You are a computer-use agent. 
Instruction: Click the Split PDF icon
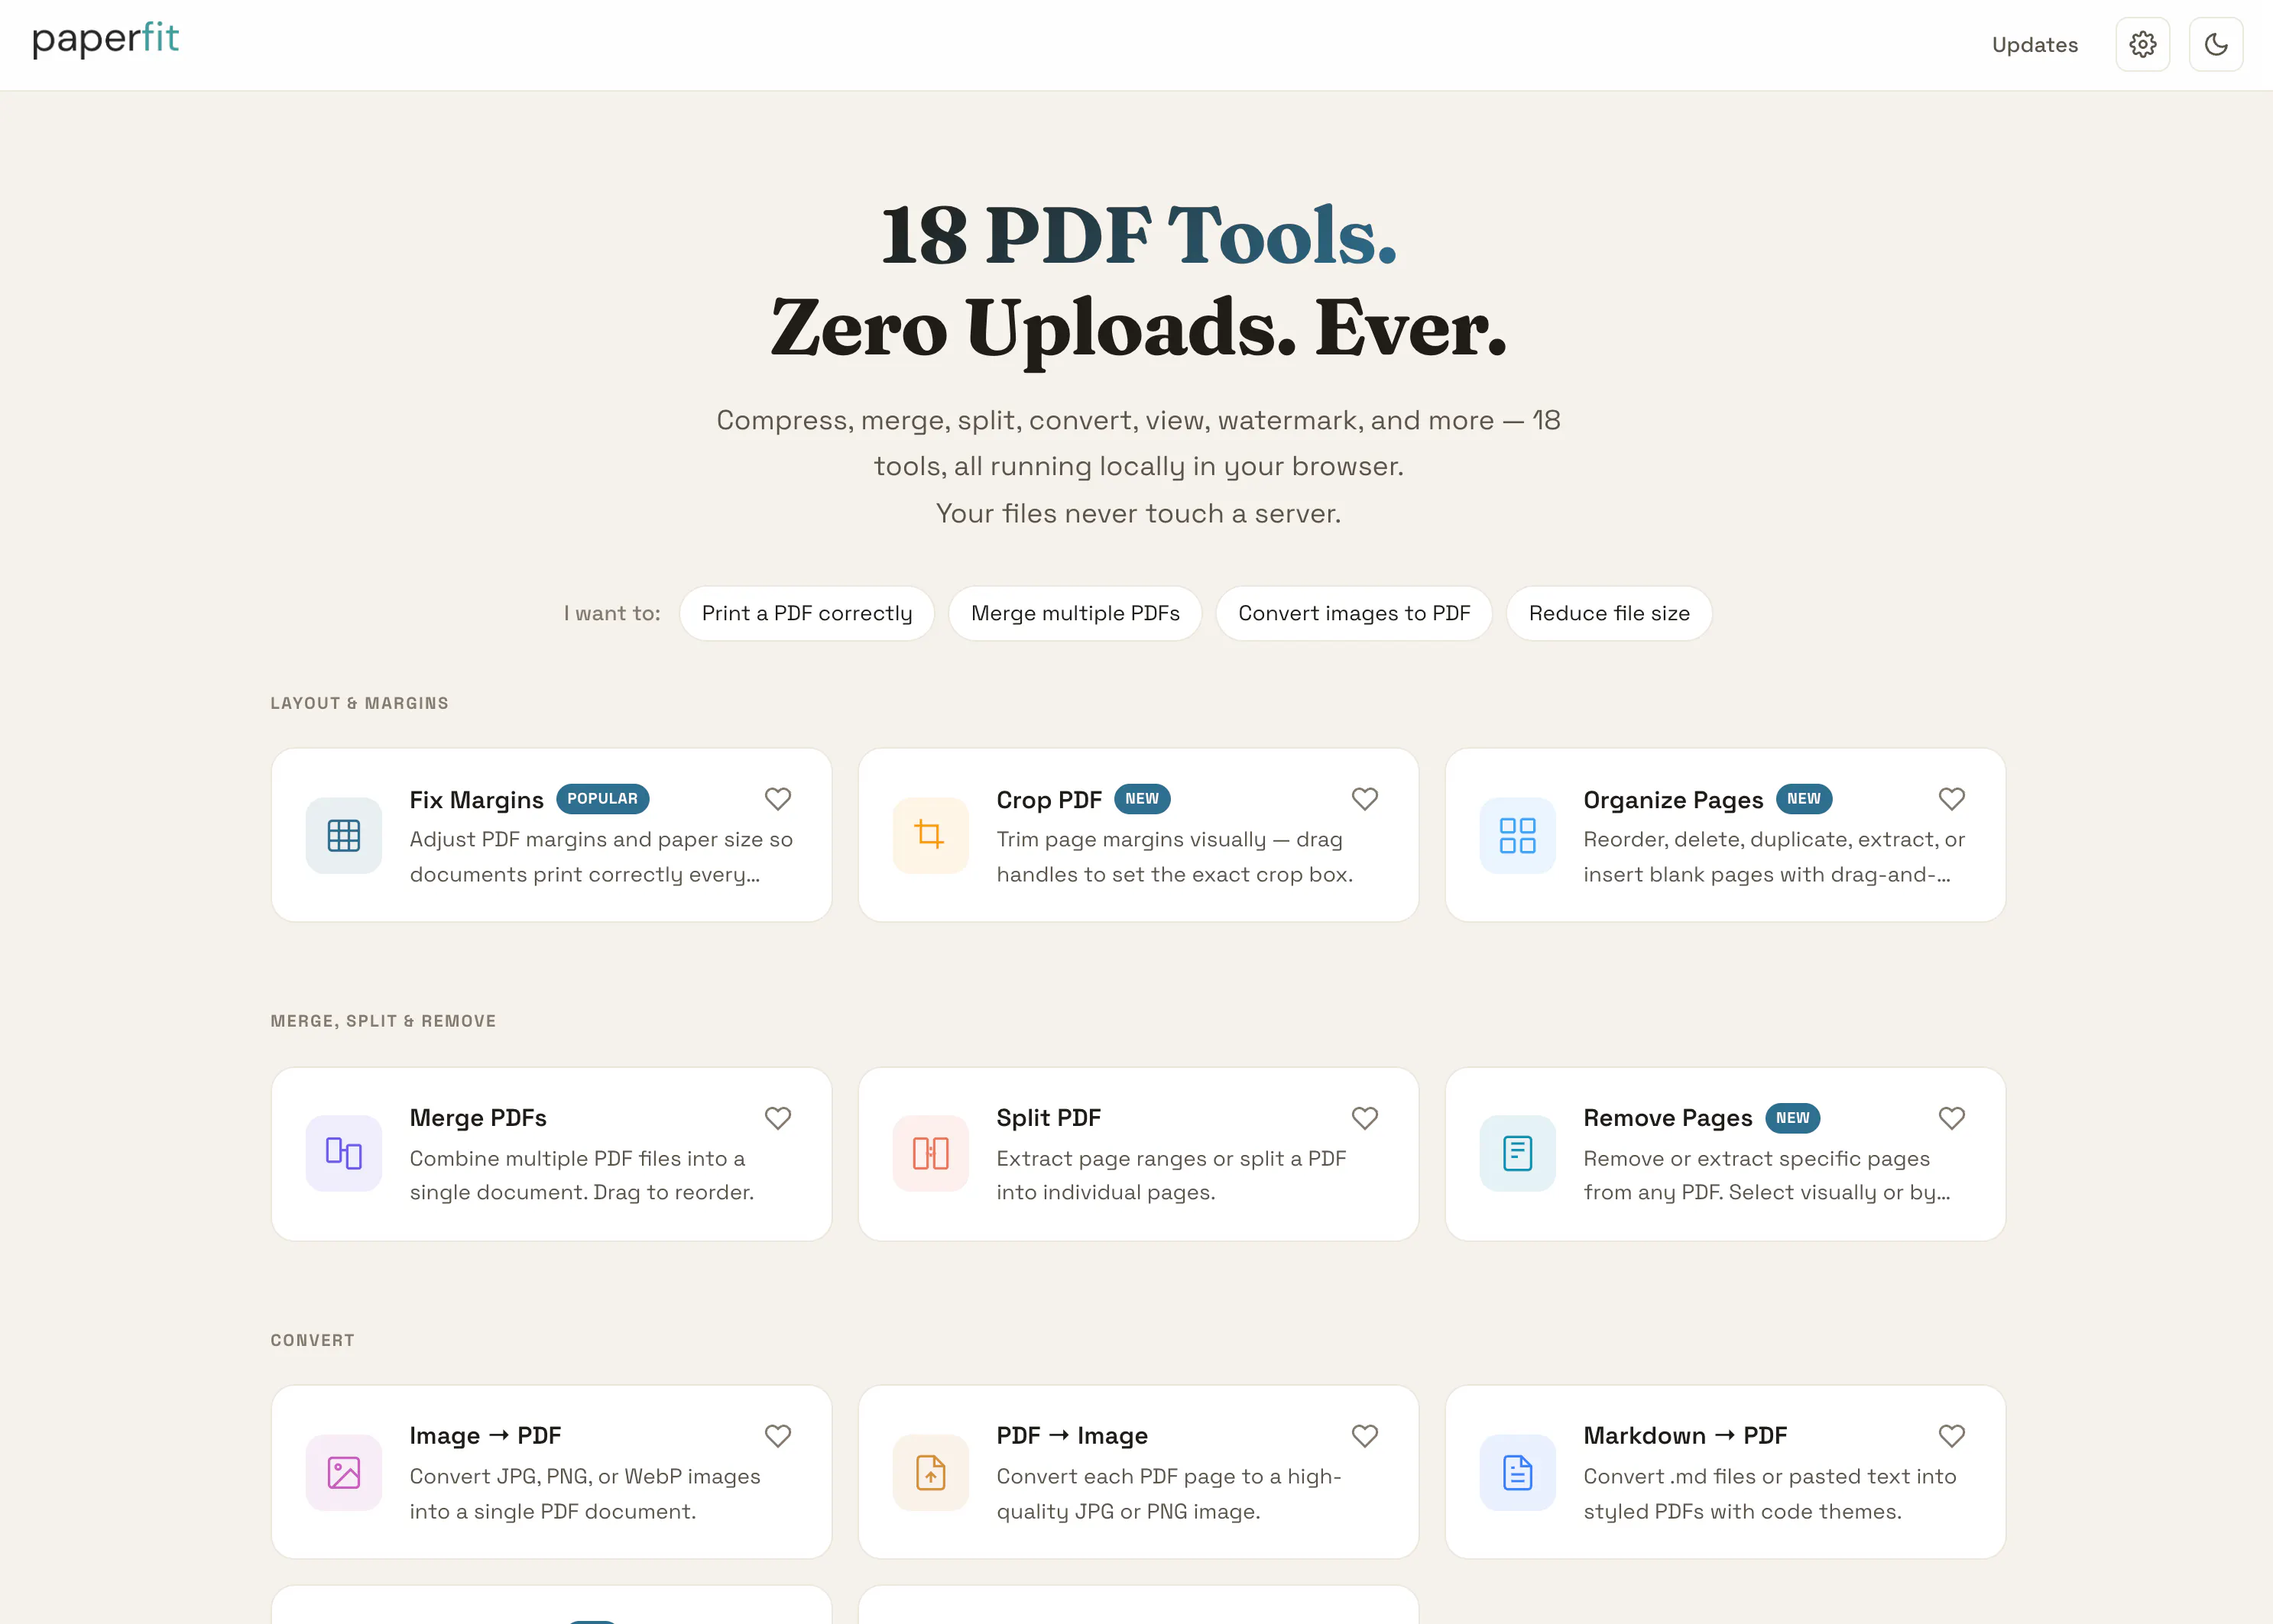tap(930, 1153)
